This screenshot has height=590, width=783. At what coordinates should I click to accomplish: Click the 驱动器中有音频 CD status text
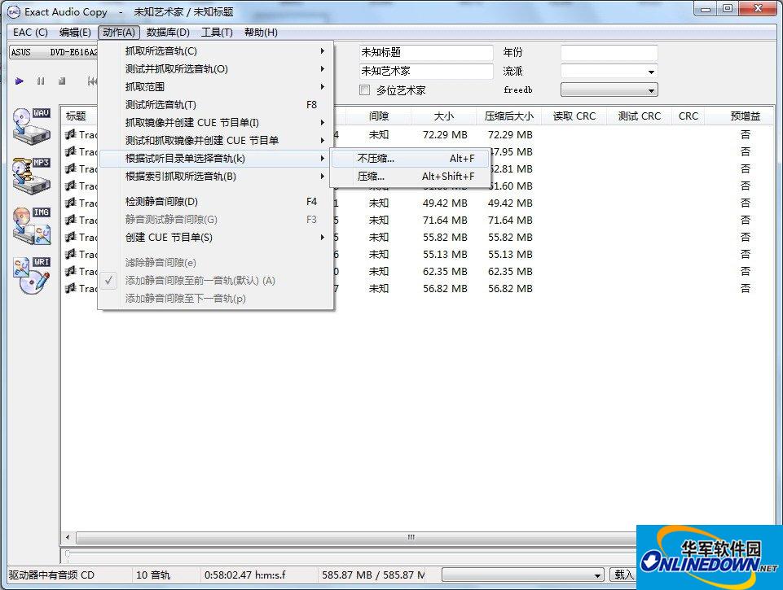[51, 575]
